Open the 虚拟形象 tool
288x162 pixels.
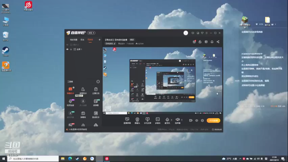coord(70,114)
